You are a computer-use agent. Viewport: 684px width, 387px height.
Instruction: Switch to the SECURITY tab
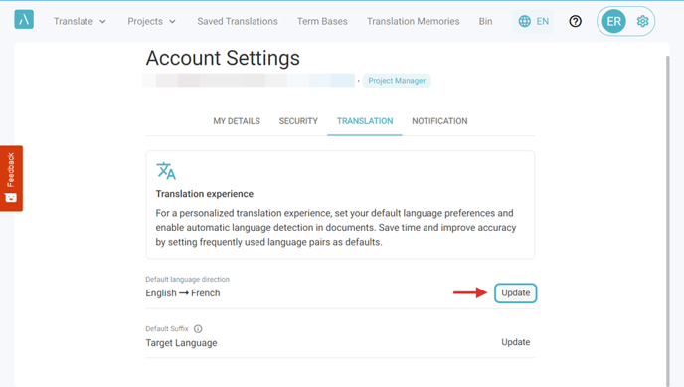click(298, 121)
